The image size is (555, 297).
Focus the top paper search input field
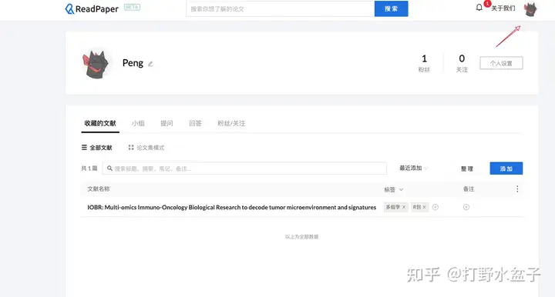pos(281,8)
